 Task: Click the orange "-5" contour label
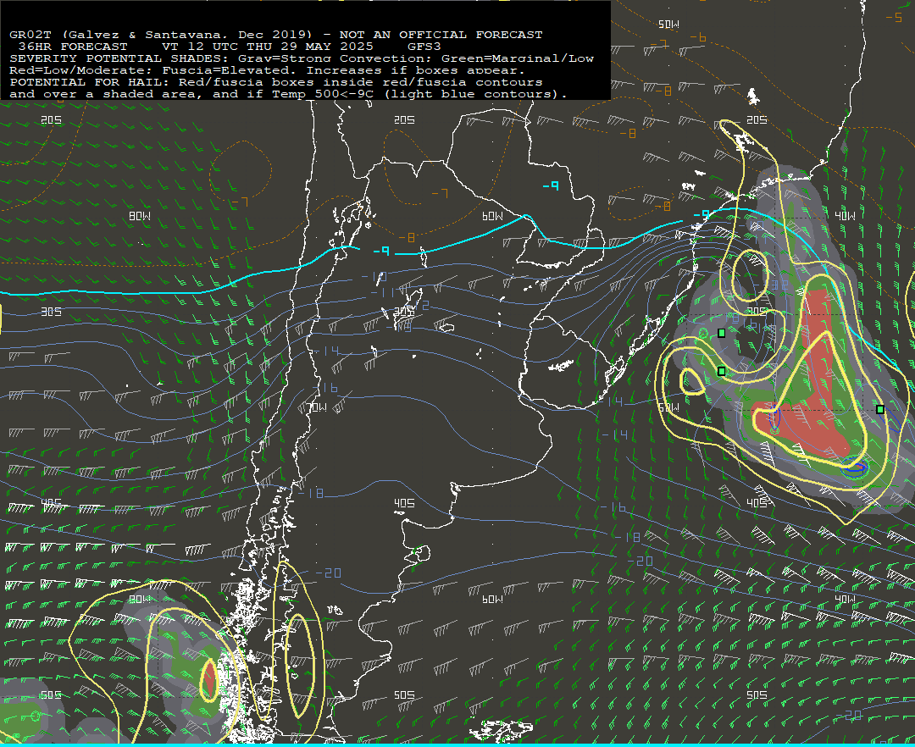tap(894, 17)
